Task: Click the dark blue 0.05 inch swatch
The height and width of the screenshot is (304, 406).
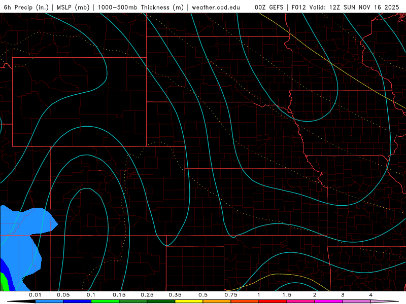Action: [77, 301]
